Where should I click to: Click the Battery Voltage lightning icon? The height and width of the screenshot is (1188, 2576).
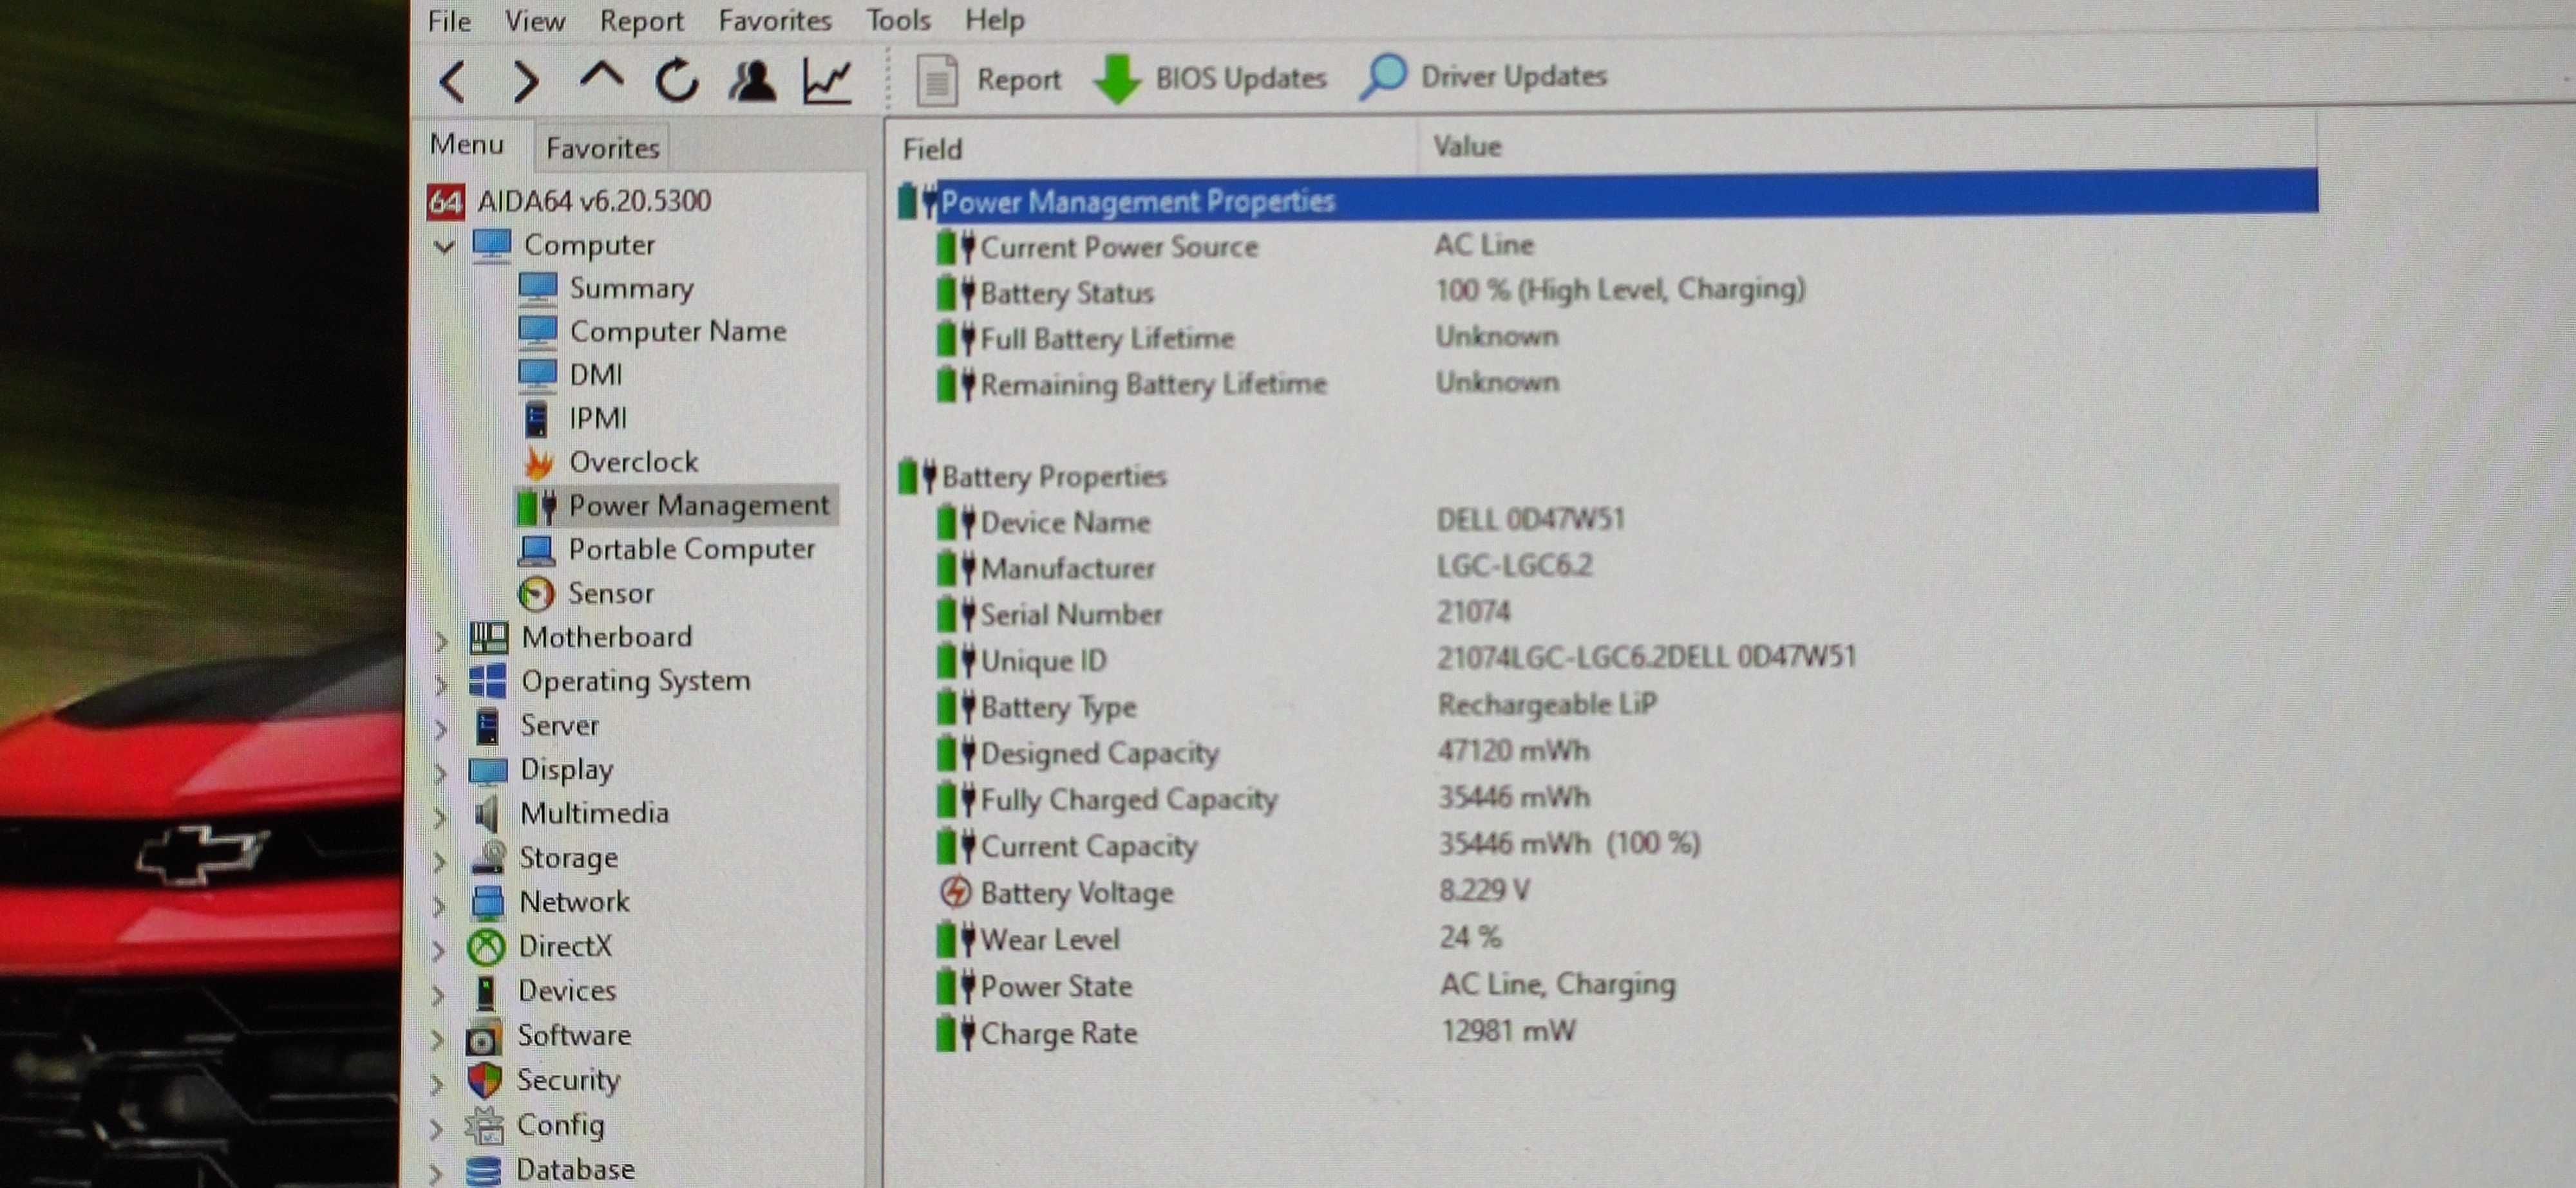click(956, 891)
